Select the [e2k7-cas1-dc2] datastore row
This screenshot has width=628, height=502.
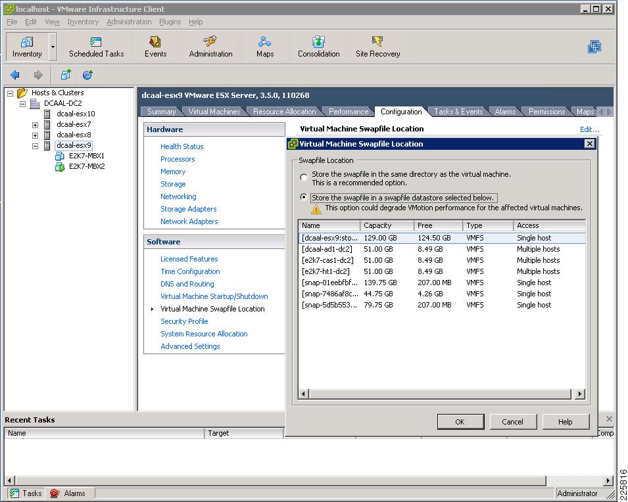442,260
